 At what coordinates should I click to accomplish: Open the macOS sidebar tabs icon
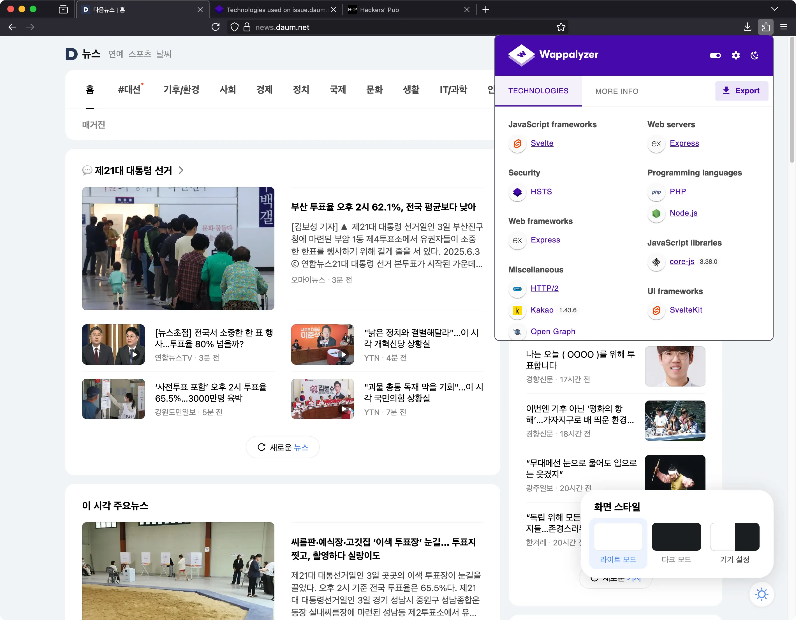[x=63, y=10]
